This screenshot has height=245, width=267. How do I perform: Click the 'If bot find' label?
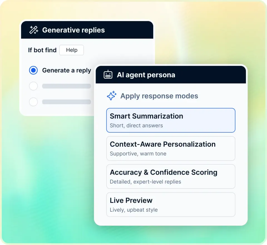tap(42, 50)
